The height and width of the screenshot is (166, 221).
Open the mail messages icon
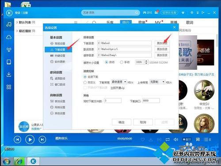click(156, 13)
